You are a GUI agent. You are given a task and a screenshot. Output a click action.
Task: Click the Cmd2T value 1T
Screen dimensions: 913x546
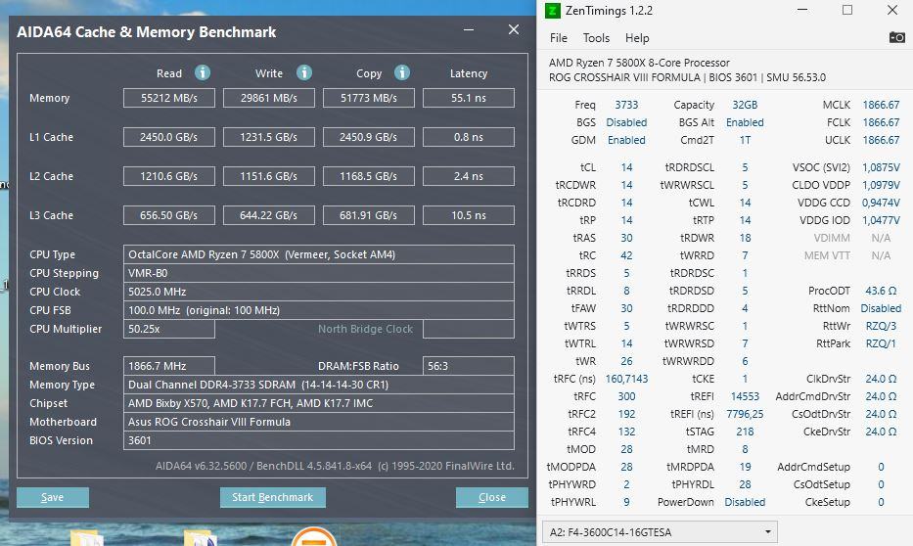pos(745,140)
